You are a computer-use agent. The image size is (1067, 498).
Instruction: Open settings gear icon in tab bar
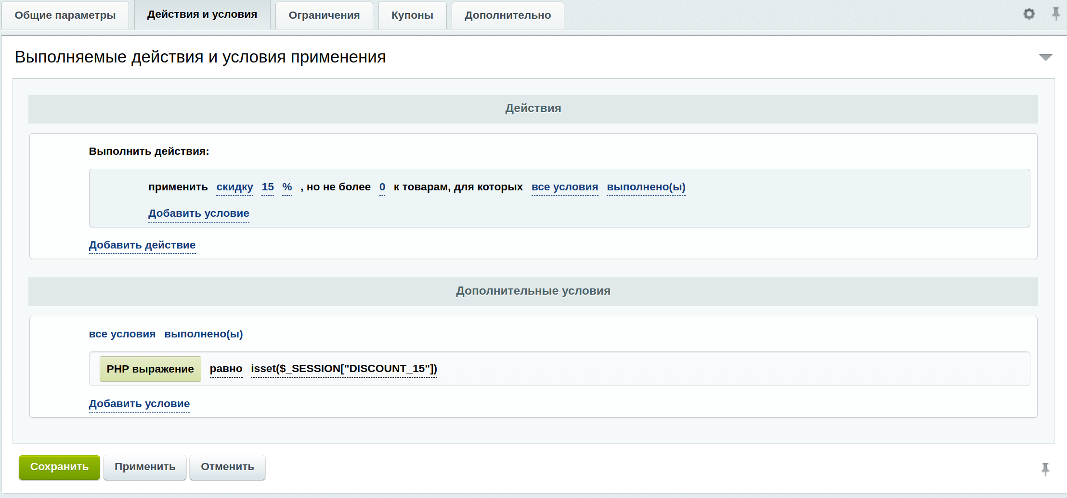tap(1028, 14)
